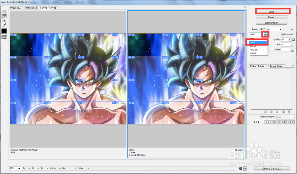Image resolution: width=297 pixels, height=174 pixels.
Task: Choose JPEG from the format list
Action: pos(258,42)
